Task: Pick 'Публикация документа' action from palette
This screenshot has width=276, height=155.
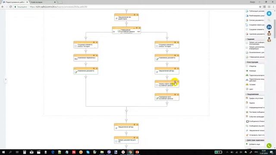Action: (255, 11)
